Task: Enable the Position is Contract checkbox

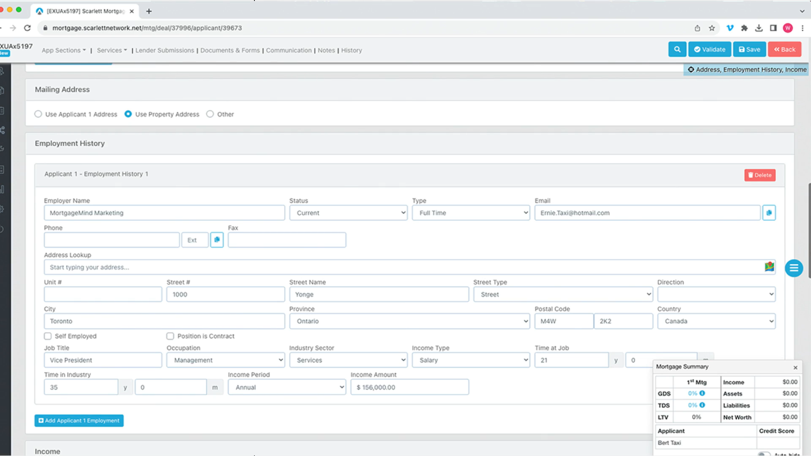Action: tap(170, 336)
